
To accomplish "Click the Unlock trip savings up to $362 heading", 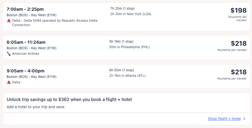I will point(69,99).
